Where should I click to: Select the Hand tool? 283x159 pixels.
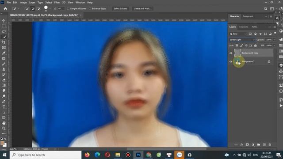pyautogui.click(x=4, y=123)
